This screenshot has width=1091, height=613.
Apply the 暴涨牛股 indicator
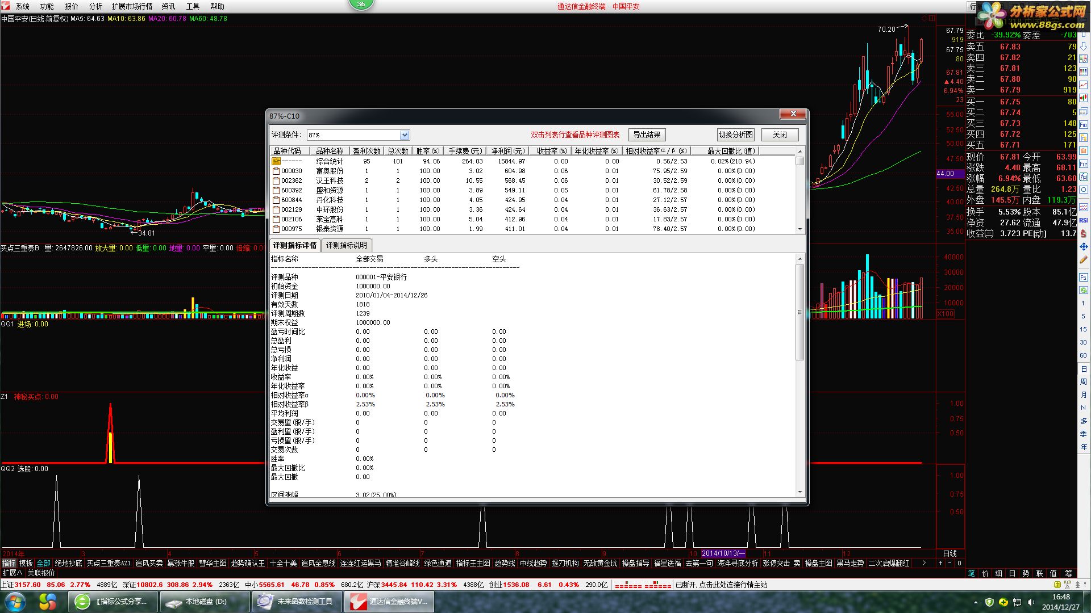(181, 563)
